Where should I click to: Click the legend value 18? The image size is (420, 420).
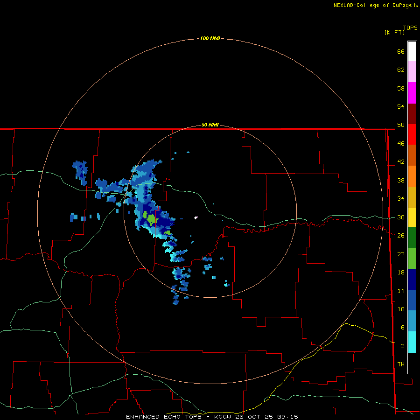(x=401, y=273)
